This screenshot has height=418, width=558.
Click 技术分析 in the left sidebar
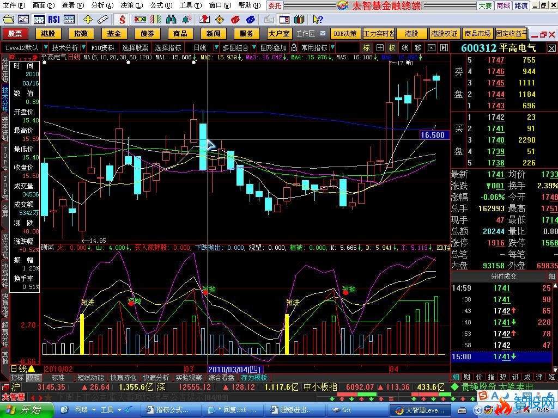[x=5, y=99]
